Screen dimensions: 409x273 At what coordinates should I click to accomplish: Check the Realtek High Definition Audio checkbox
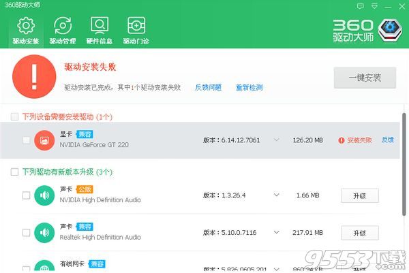point(26,233)
